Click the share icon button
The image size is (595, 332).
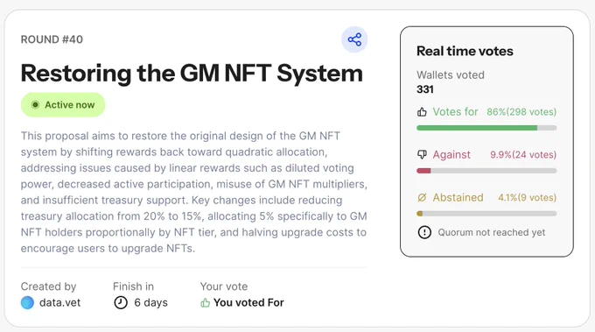click(x=354, y=39)
